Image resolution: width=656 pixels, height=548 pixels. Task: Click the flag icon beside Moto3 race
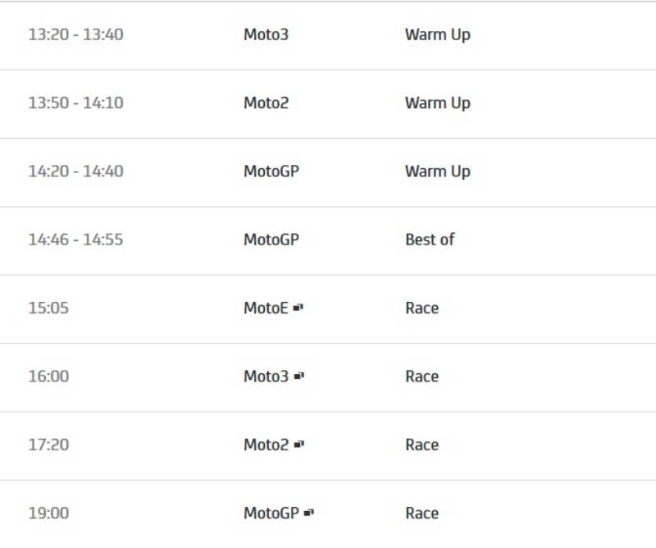pos(299,377)
